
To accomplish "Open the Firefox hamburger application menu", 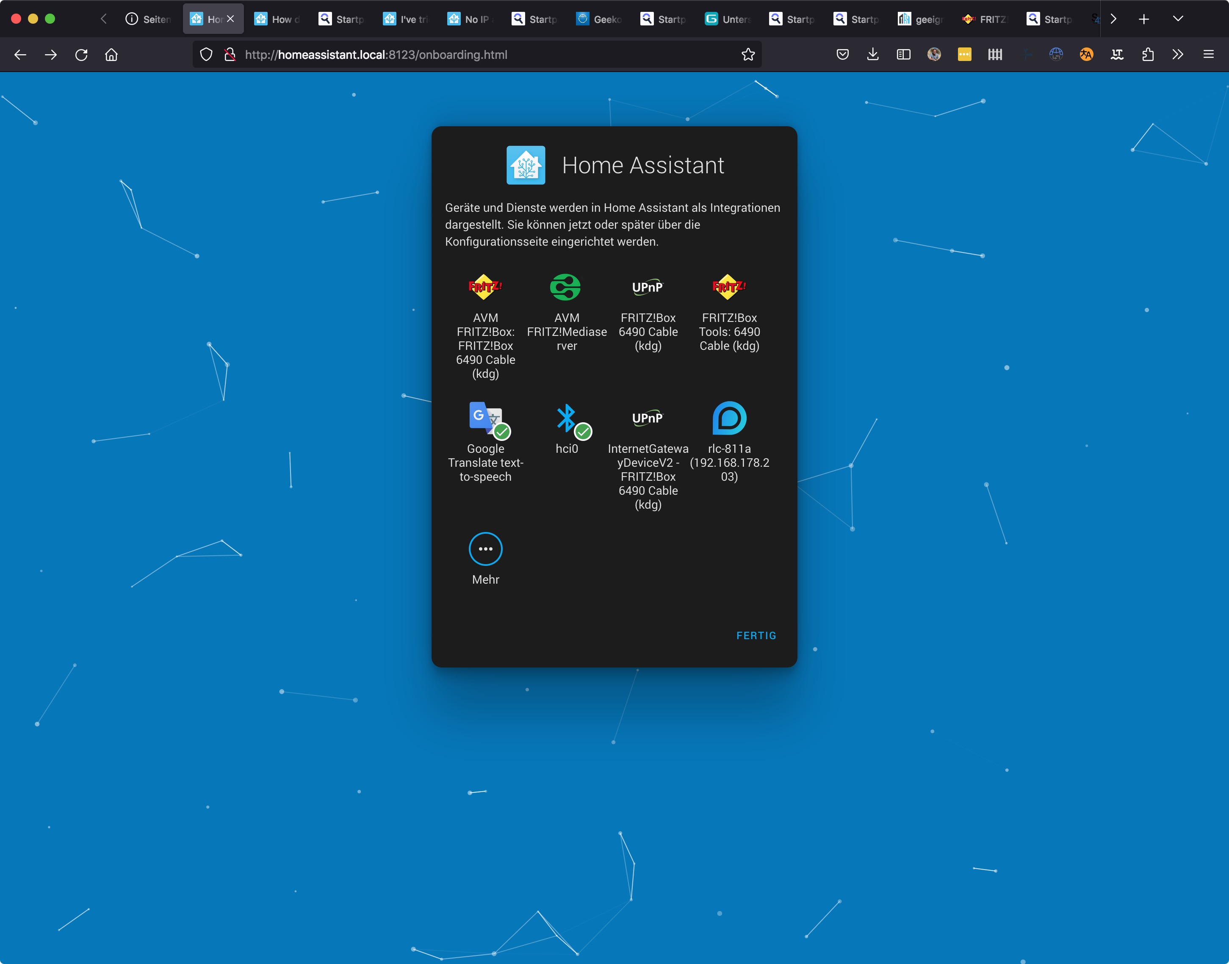I will pos(1208,55).
